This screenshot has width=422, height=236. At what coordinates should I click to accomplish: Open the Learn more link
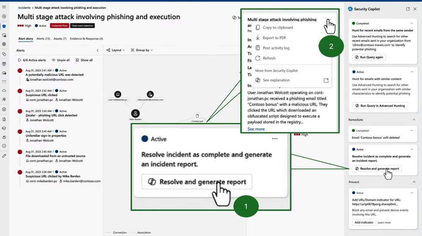(384, 223)
